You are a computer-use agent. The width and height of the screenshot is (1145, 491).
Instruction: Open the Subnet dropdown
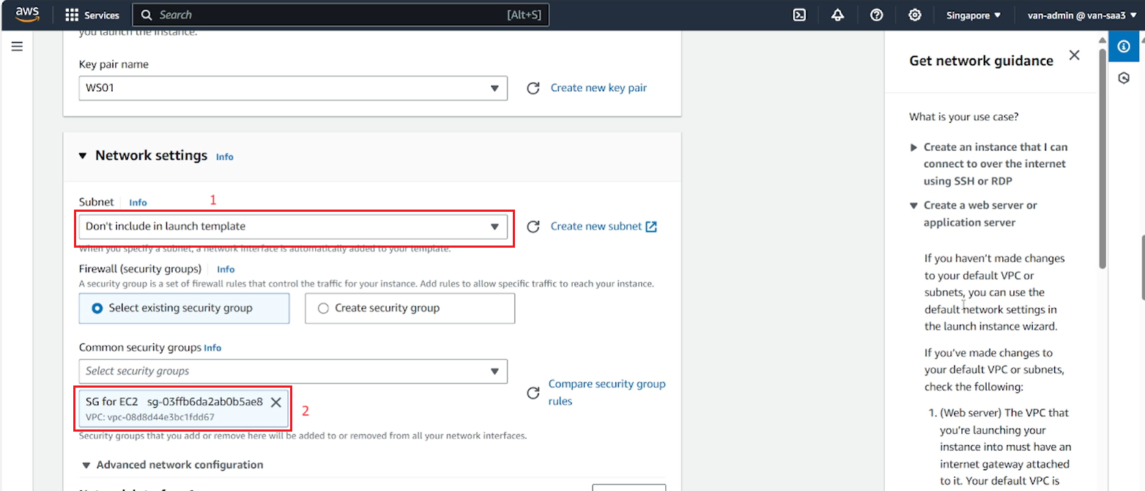click(293, 226)
